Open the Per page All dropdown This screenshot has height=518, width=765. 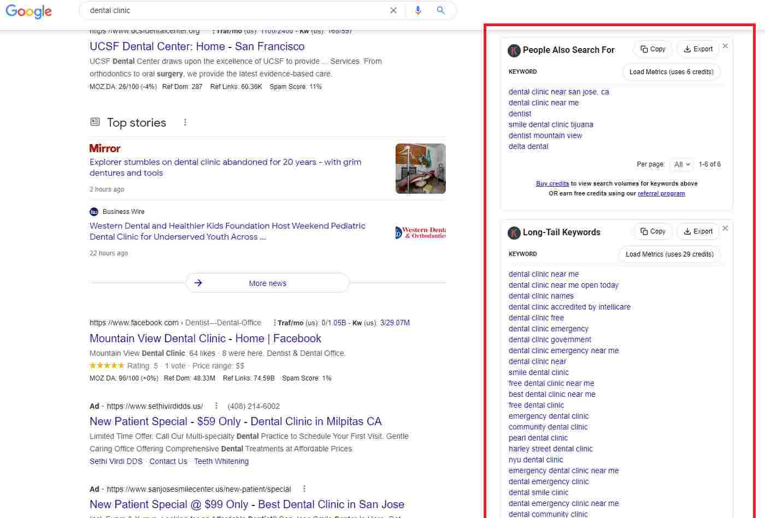tap(681, 164)
